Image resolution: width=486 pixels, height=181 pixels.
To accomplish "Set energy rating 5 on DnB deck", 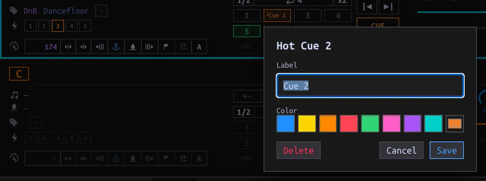I will click(85, 26).
